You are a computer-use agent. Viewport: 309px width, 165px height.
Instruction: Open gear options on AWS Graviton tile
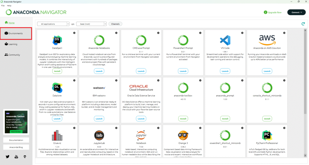pyautogui.click(x=284, y=33)
